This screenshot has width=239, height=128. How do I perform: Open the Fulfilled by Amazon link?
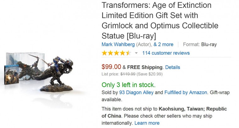[186, 92]
